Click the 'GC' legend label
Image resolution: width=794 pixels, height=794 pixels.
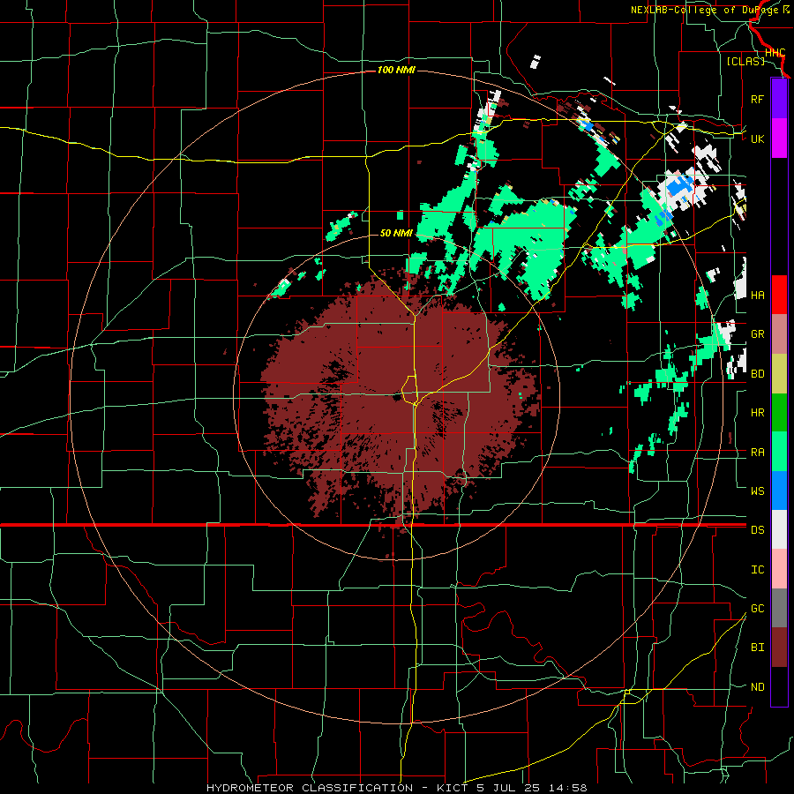(757, 609)
